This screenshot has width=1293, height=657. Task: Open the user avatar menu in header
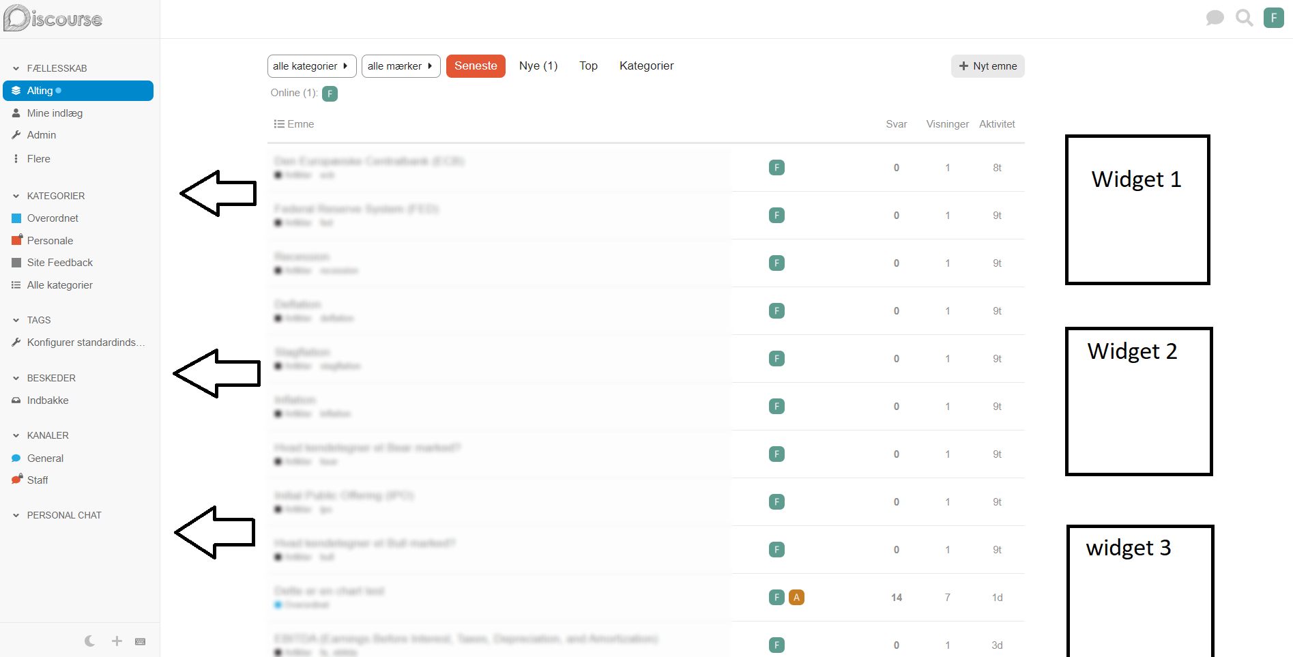coord(1273,18)
